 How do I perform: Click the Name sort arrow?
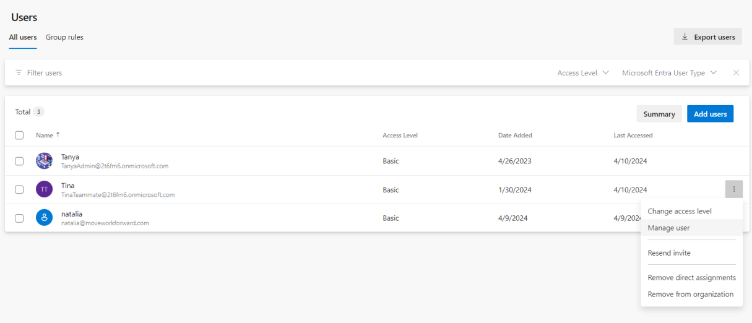(58, 135)
